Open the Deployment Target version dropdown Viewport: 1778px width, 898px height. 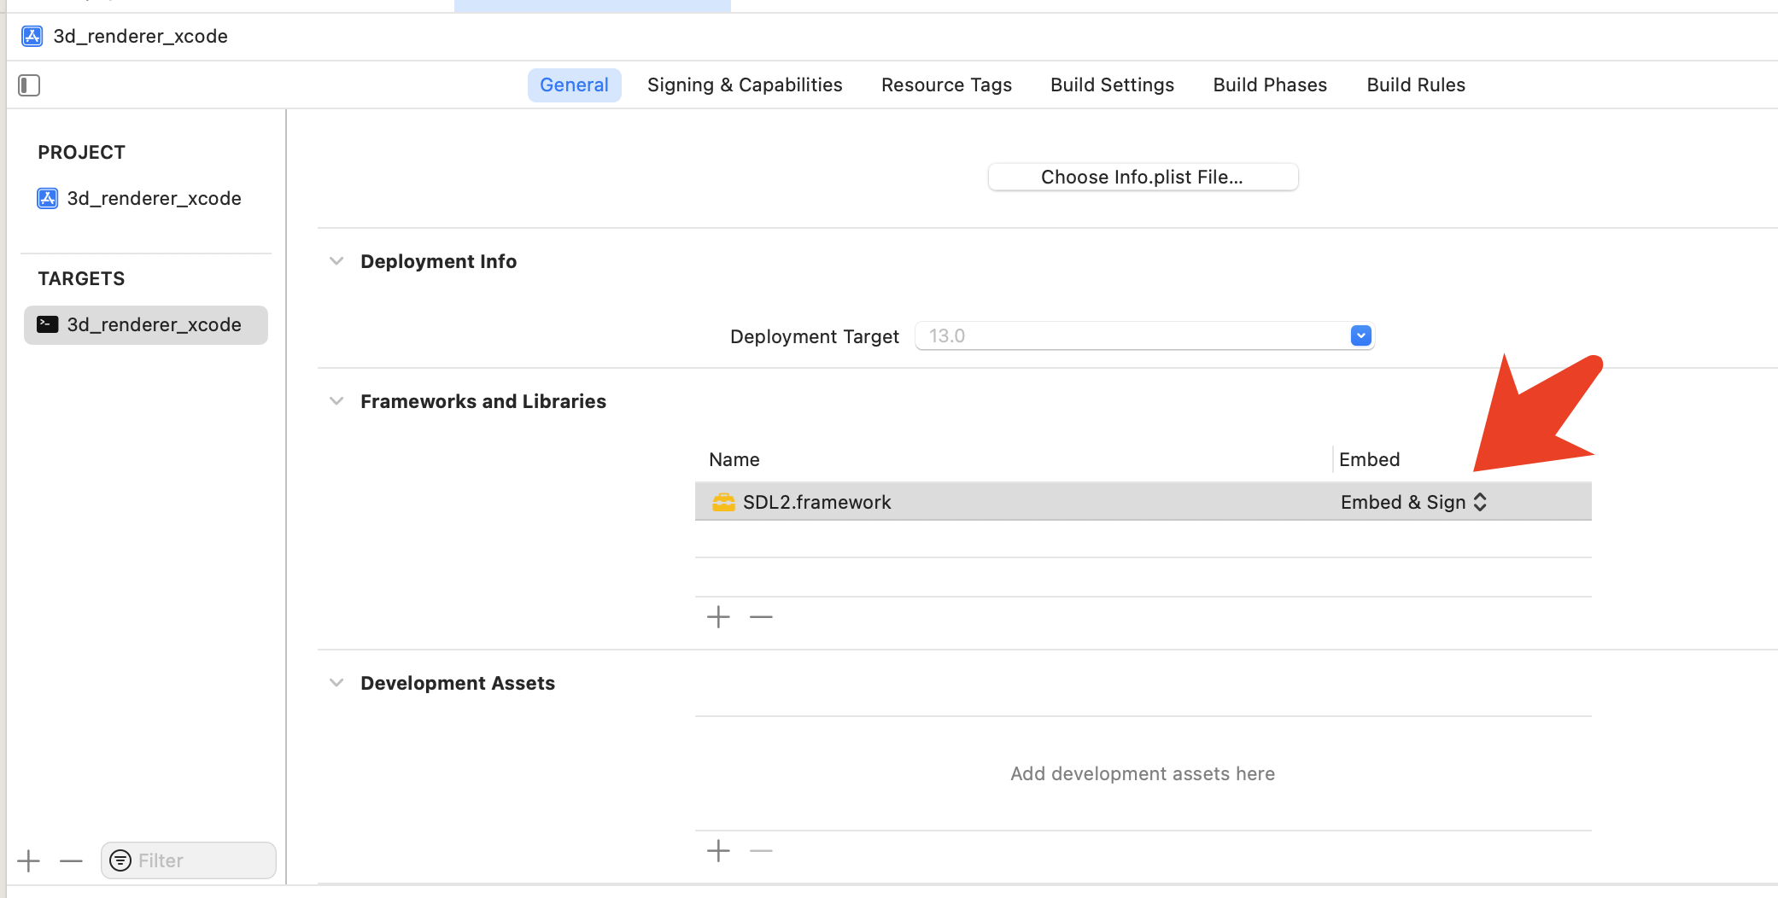(x=1360, y=335)
